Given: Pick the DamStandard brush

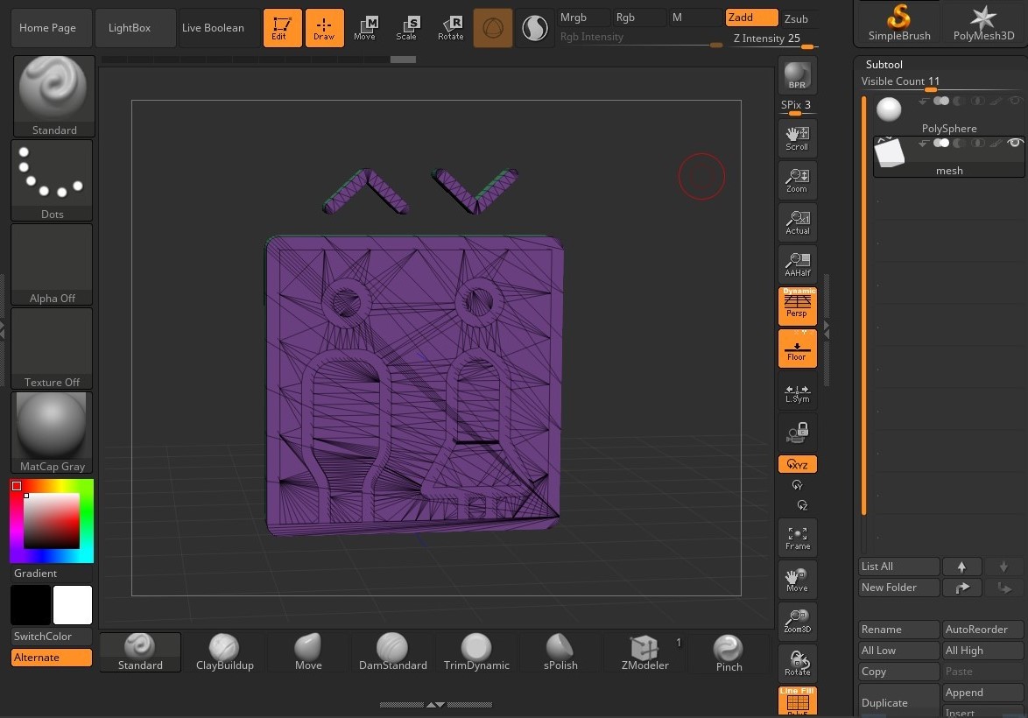Looking at the screenshot, I should [392, 652].
